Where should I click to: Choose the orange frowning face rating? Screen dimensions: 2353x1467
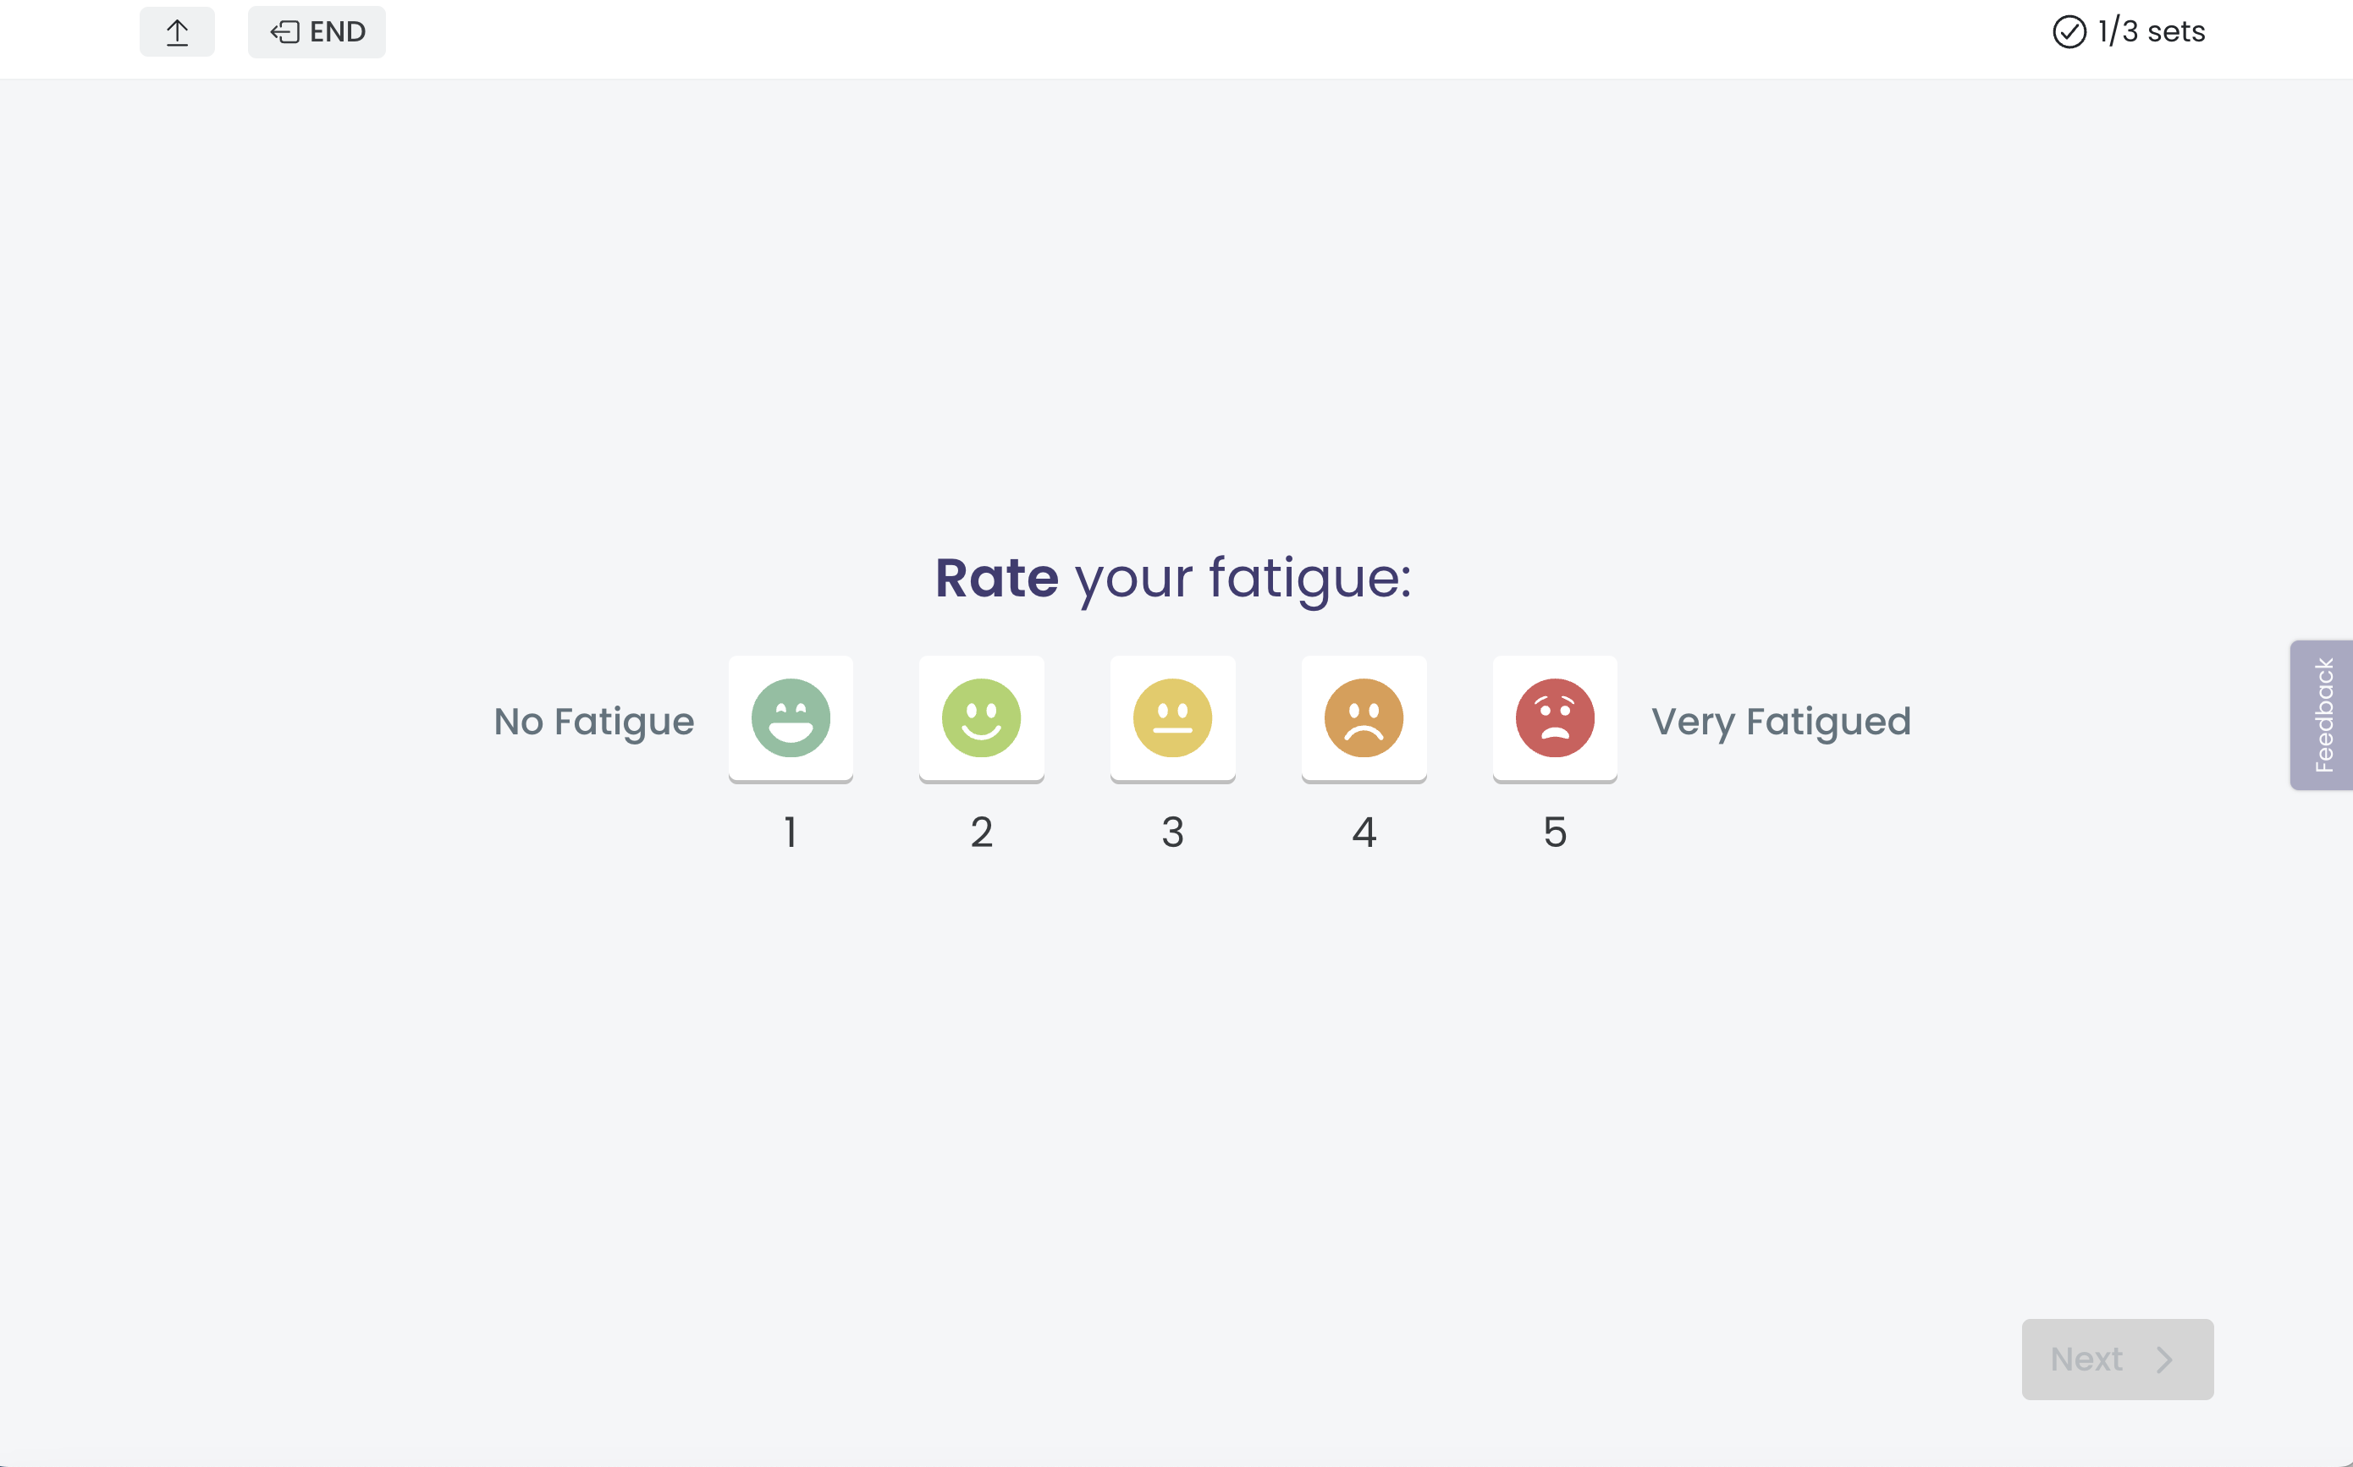coord(1364,719)
